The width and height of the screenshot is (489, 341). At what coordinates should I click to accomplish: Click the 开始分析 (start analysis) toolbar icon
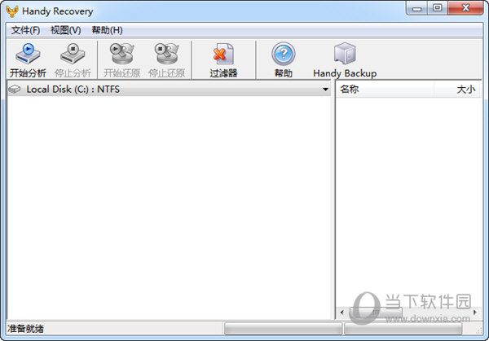28,54
